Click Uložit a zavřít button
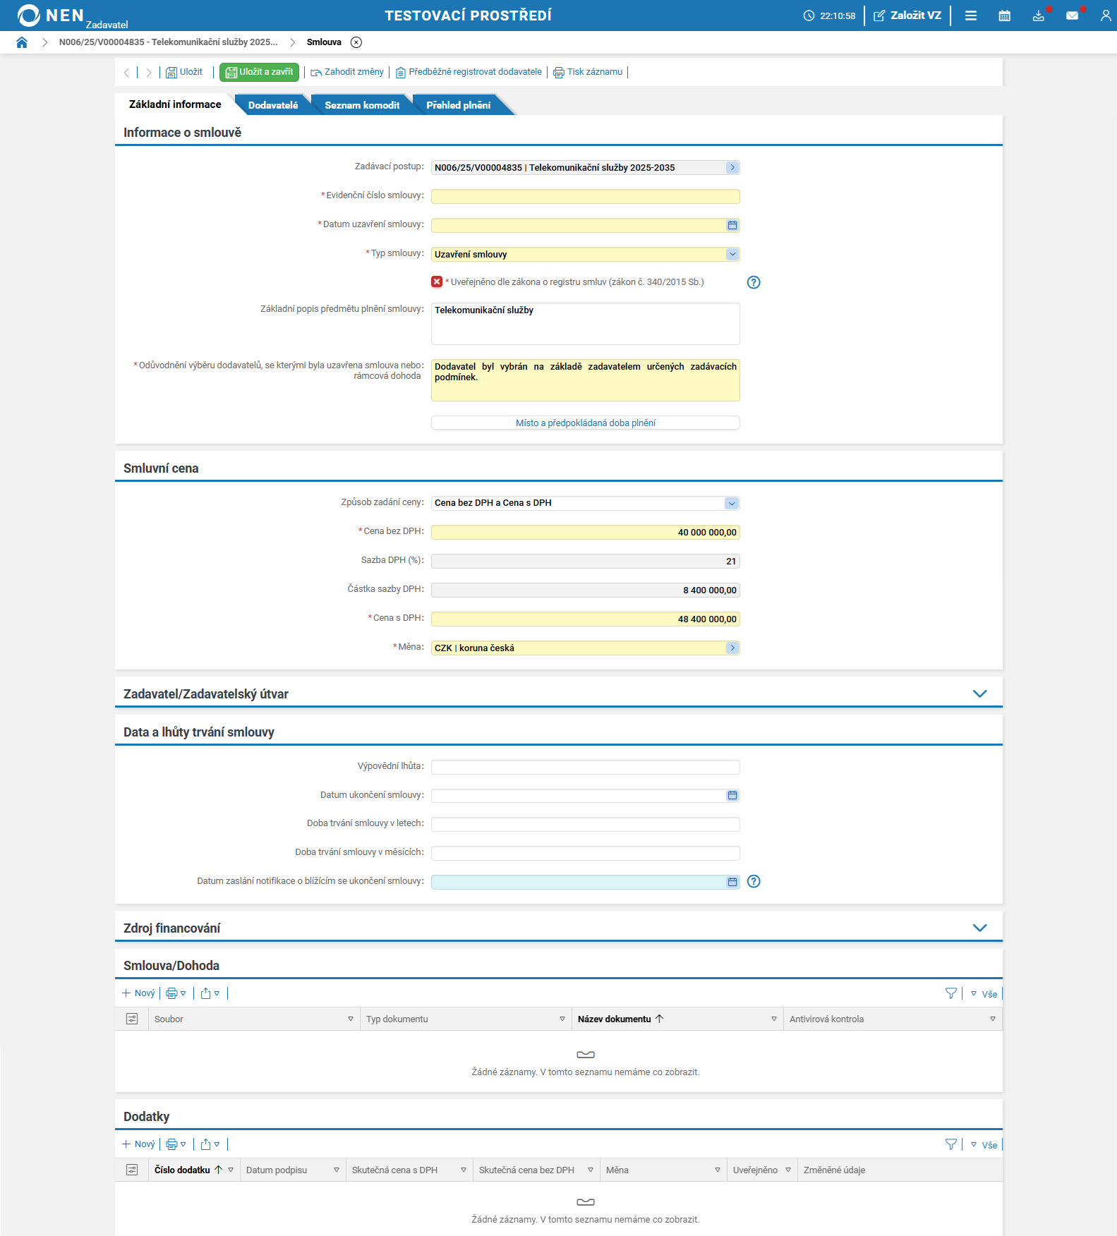 pyautogui.click(x=260, y=72)
